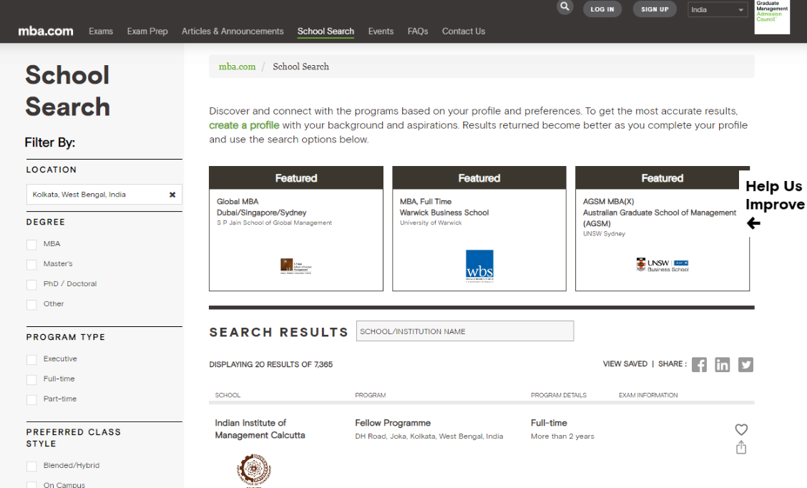Clear the Kolkata location filter with the X
The width and height of the screenshot is (807, 488).
pyautogui.click(x=172, y=195)
